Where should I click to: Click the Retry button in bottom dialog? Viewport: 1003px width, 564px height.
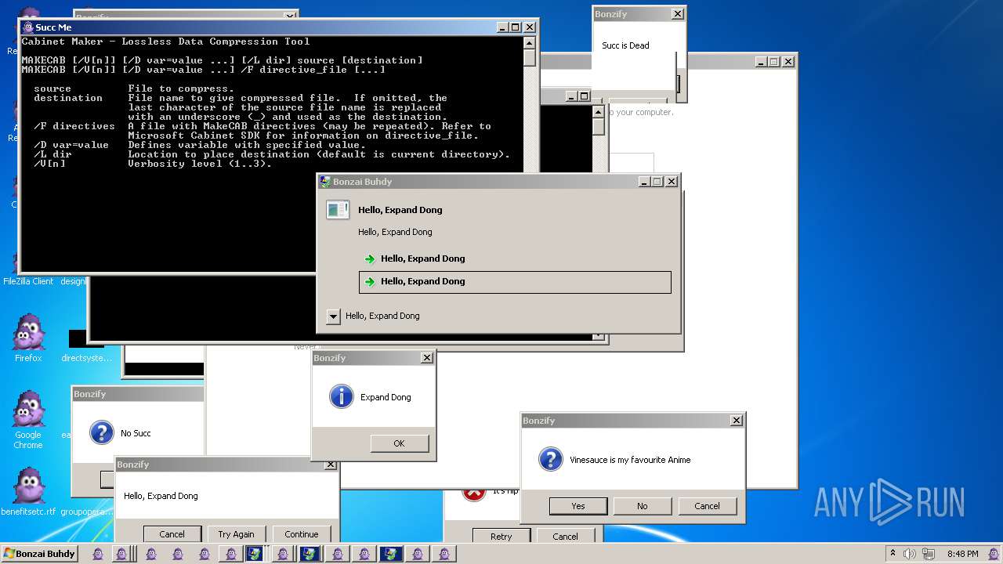pyautogui.click(x=501, y=537)
